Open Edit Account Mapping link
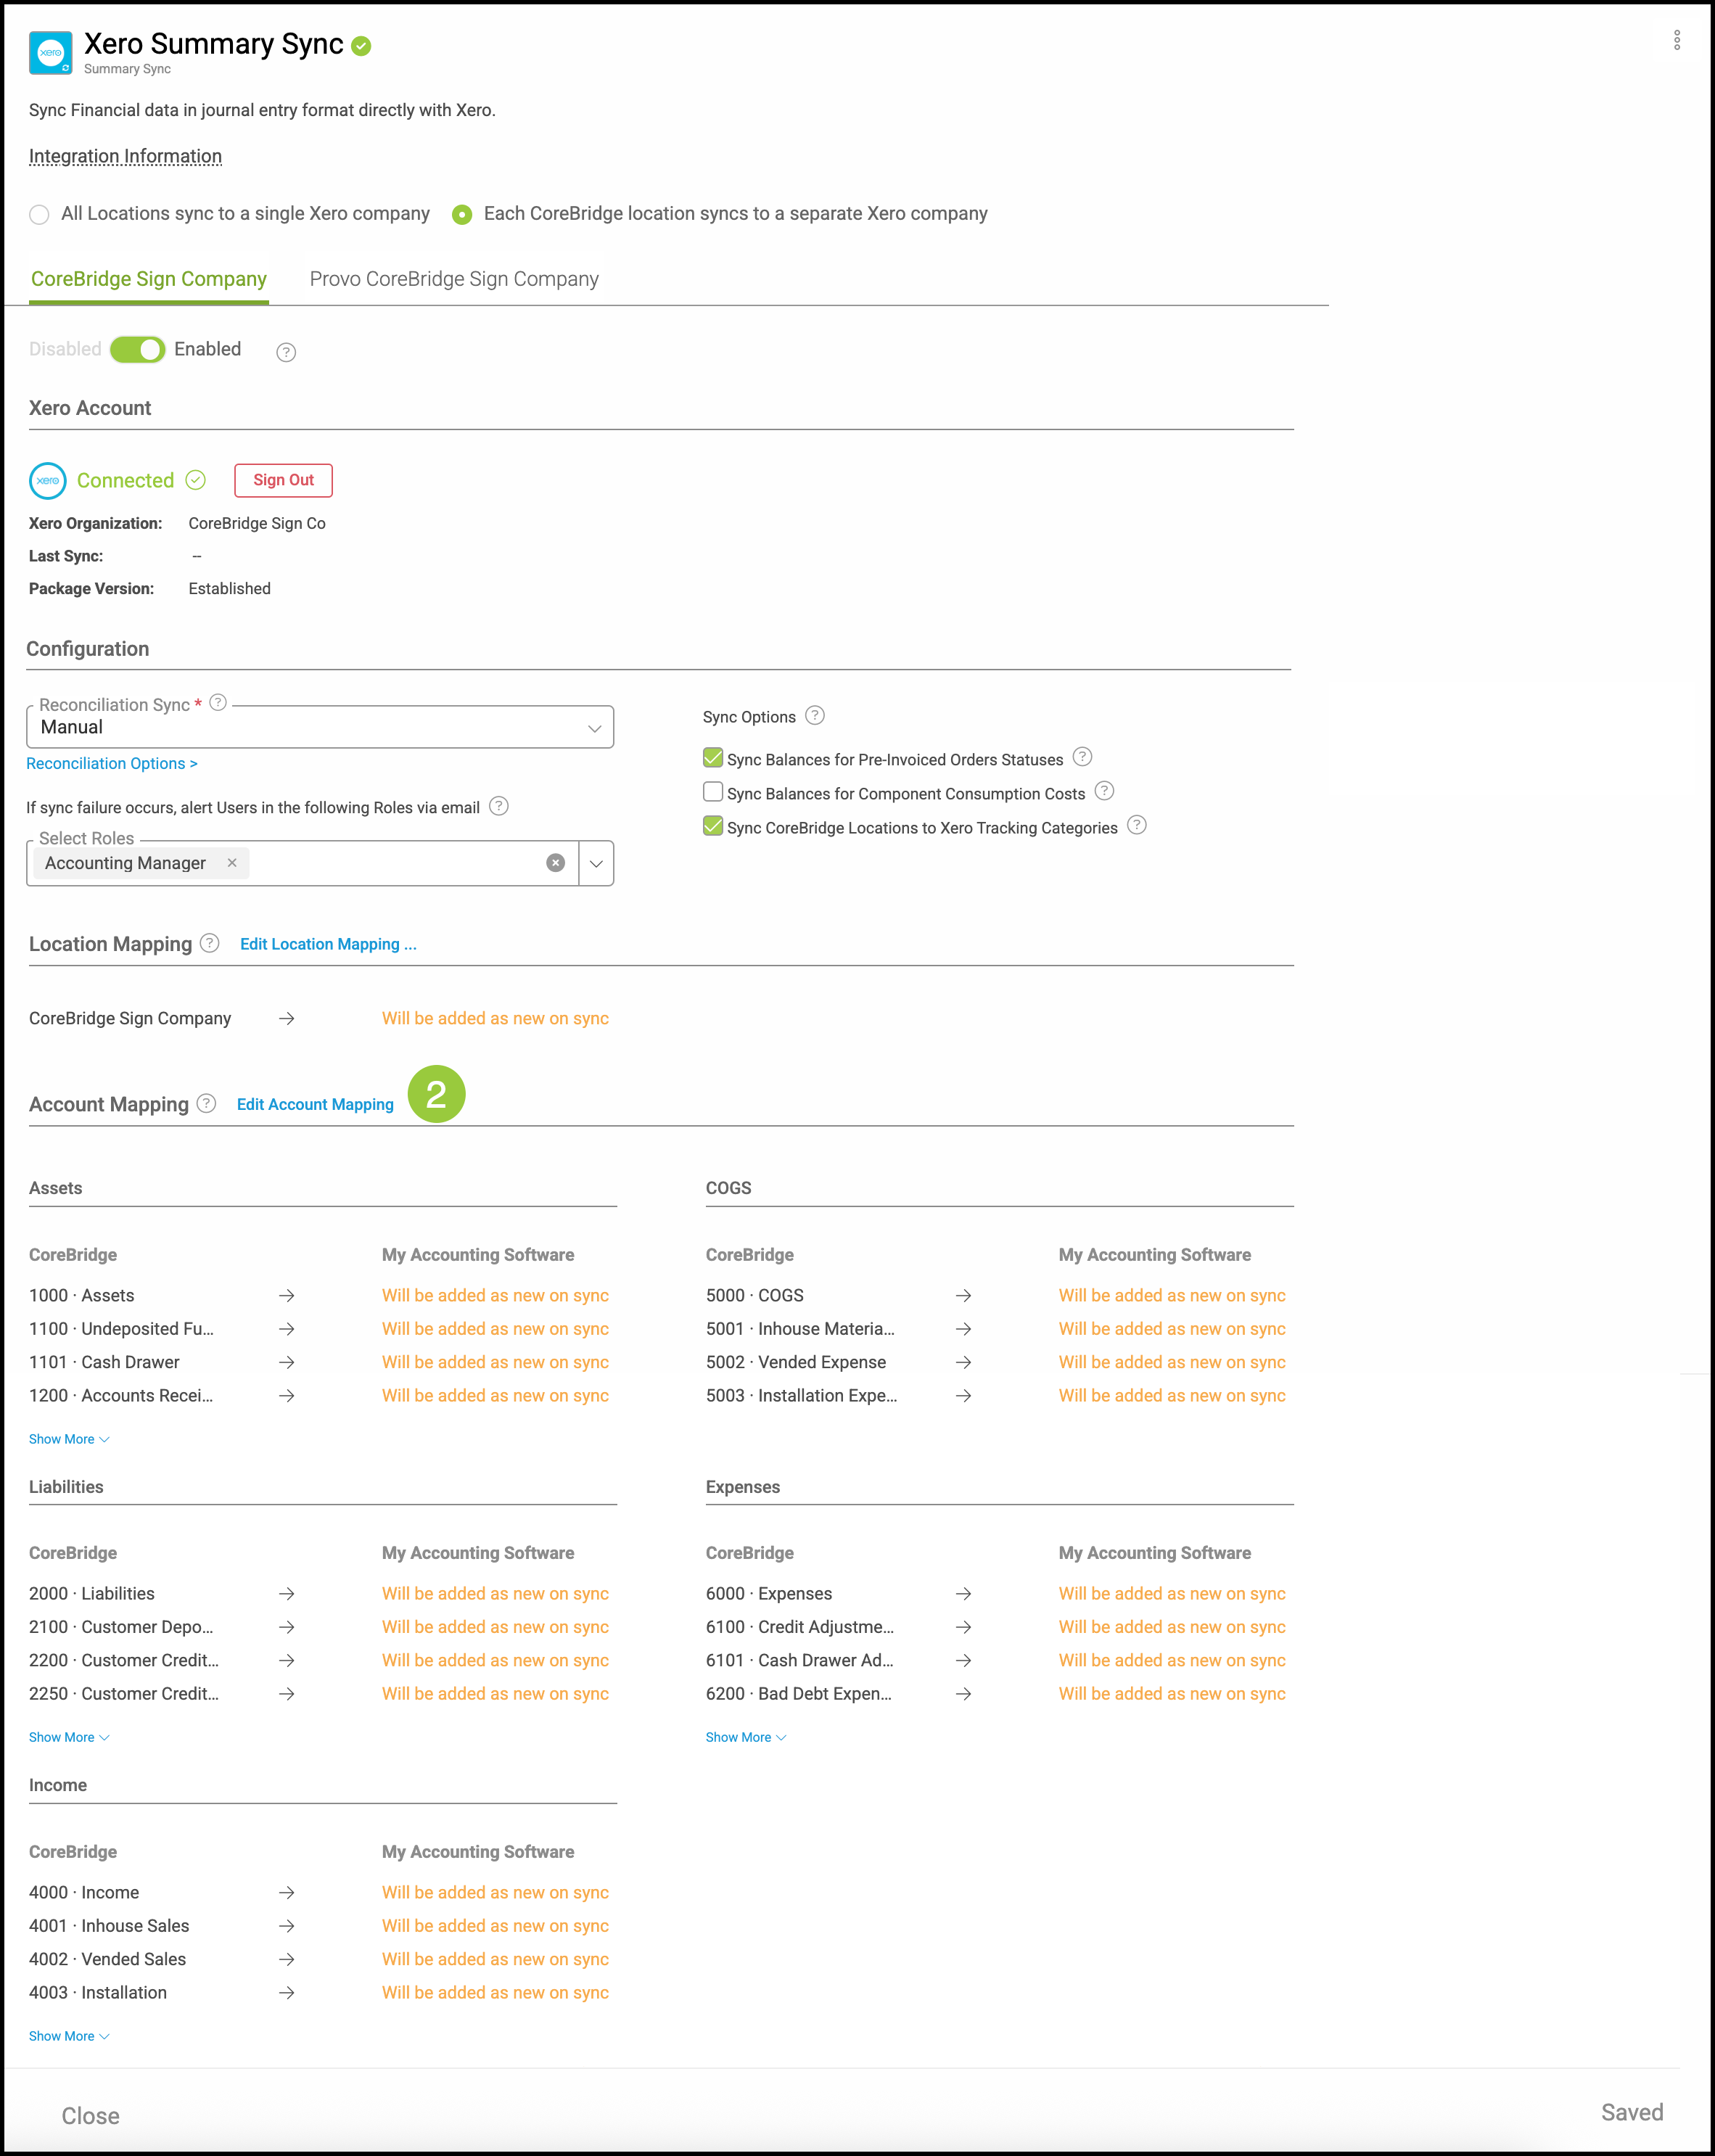Image resolution: width=1715 pixels, height=2156 pixels. 315,1104
